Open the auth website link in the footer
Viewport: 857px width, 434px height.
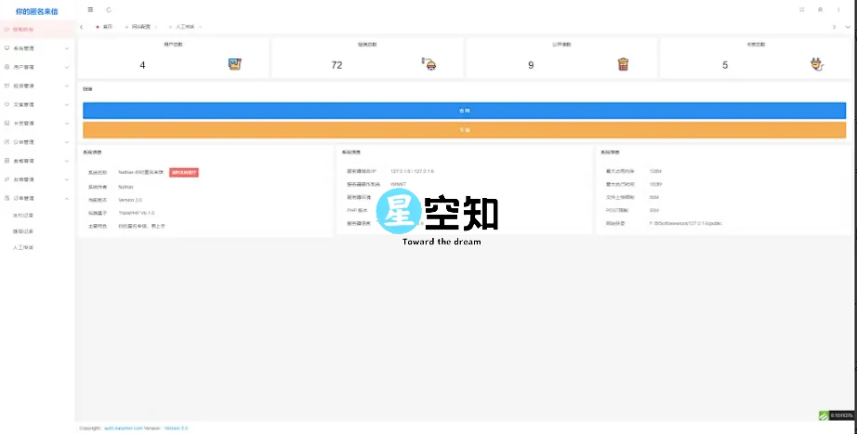[124, 428]
